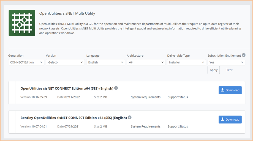
Task: Open the Architecture dropdown showing x64
Action: pyautogui.click(x=146, y=62)
